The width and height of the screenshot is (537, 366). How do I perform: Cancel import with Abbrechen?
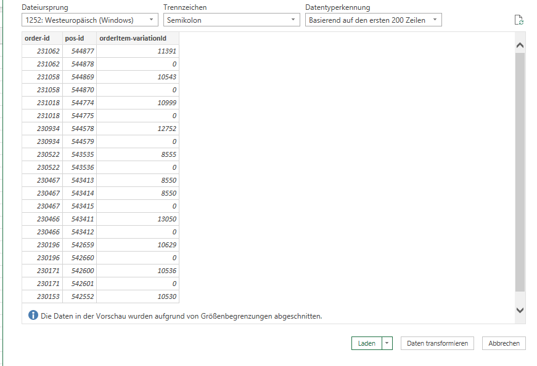[504, 343]
